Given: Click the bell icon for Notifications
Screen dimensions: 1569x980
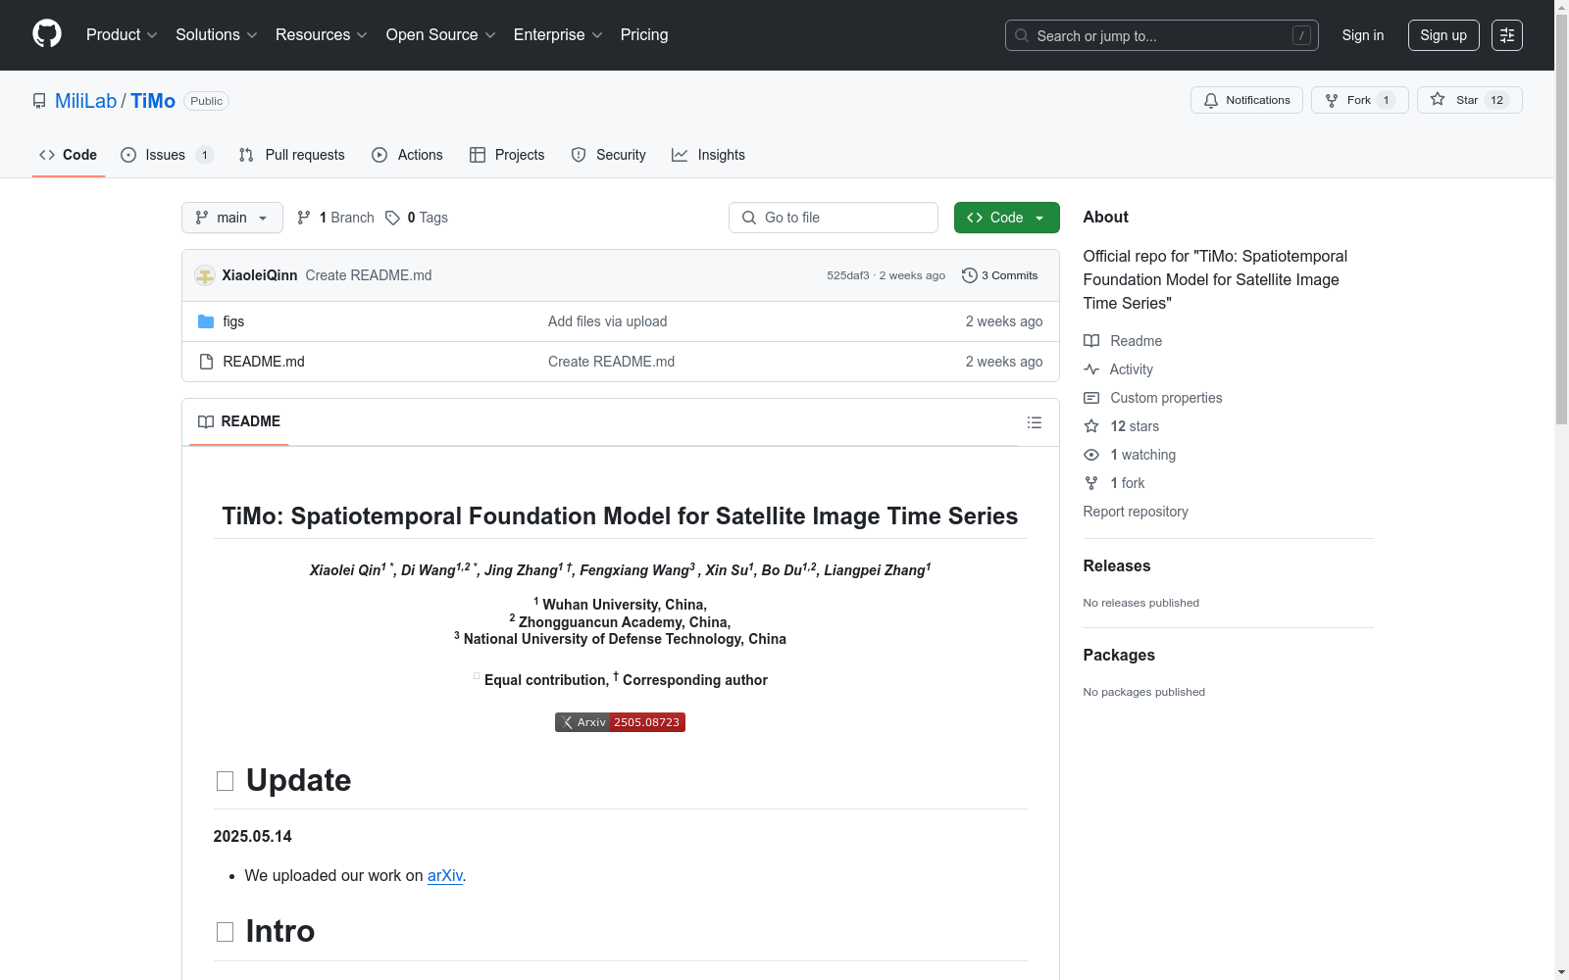Looking at the screenshot, I should pyautogui.click(x=1211, y=100).
